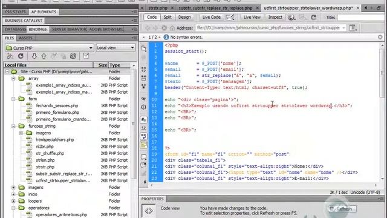The image size is (387, 218).
Task: Click the Stop icon in the address toolbar
Action: (x=164, y=28)
